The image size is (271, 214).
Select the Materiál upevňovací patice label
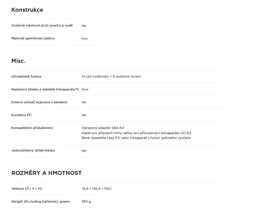tap(33, 38)
